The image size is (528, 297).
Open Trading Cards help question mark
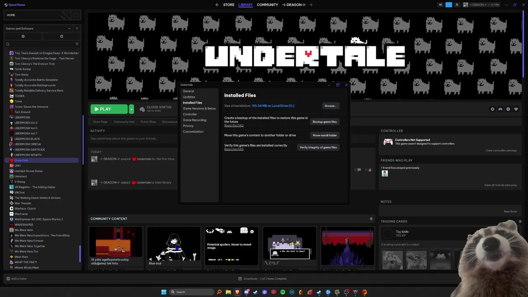[520, 222]
